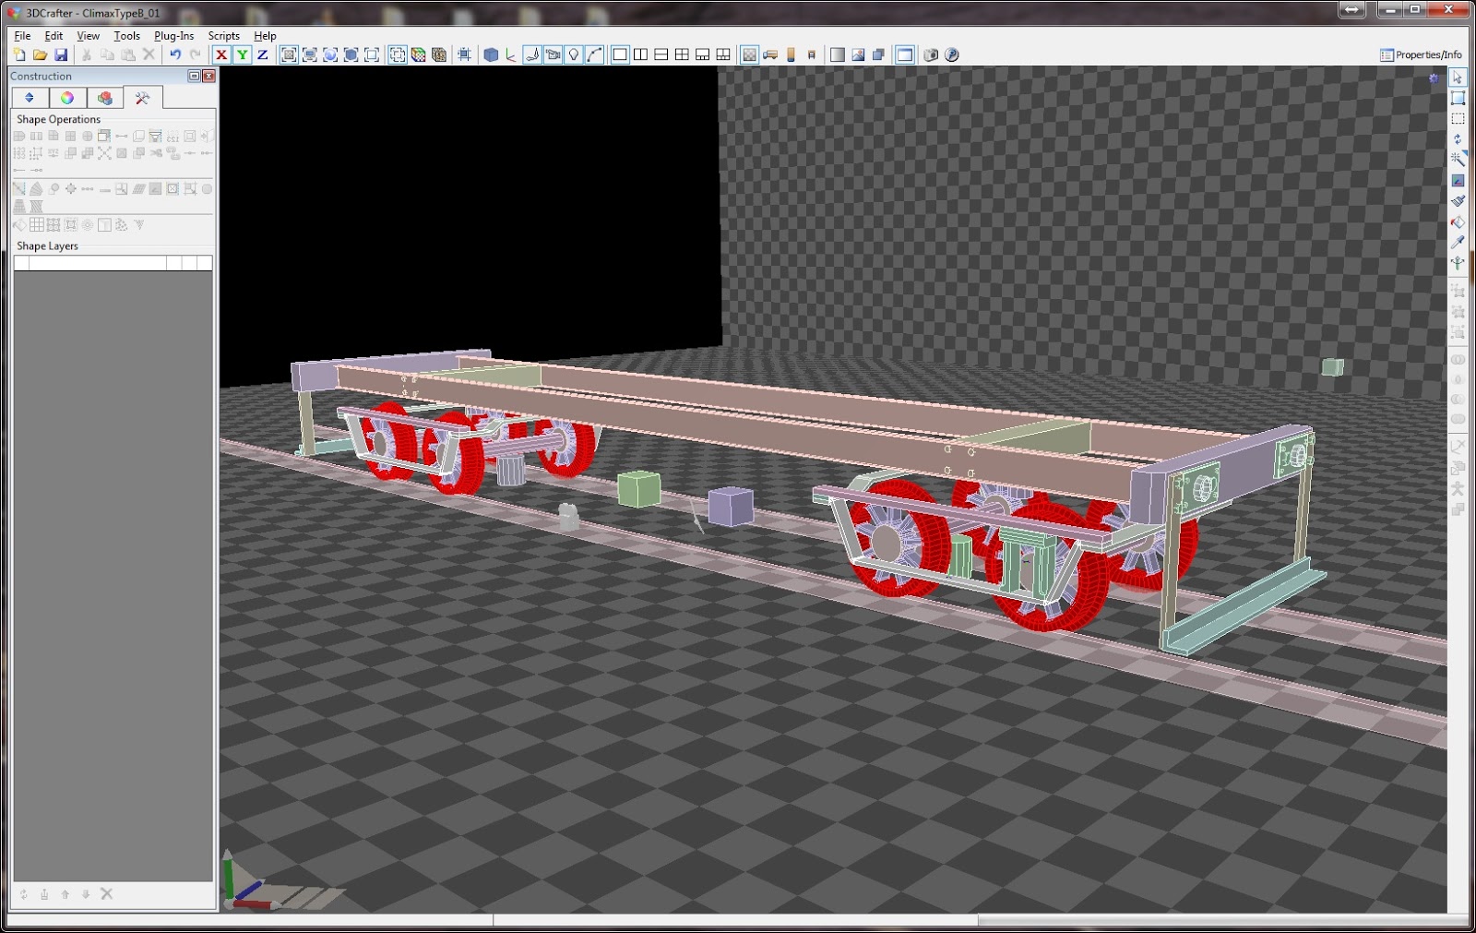Click the paint bucket tool in right toolbar
The image size is (1476, 933).
[1458, 221]
